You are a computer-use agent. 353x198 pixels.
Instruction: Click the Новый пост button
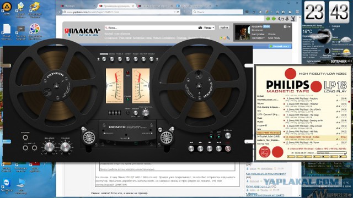click(280, 46)
